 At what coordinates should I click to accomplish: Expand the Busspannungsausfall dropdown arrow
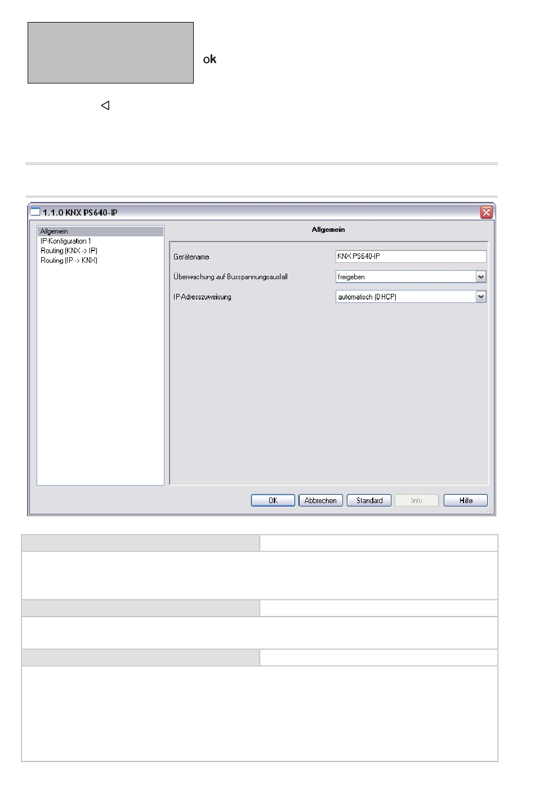(x=480, y=277)
